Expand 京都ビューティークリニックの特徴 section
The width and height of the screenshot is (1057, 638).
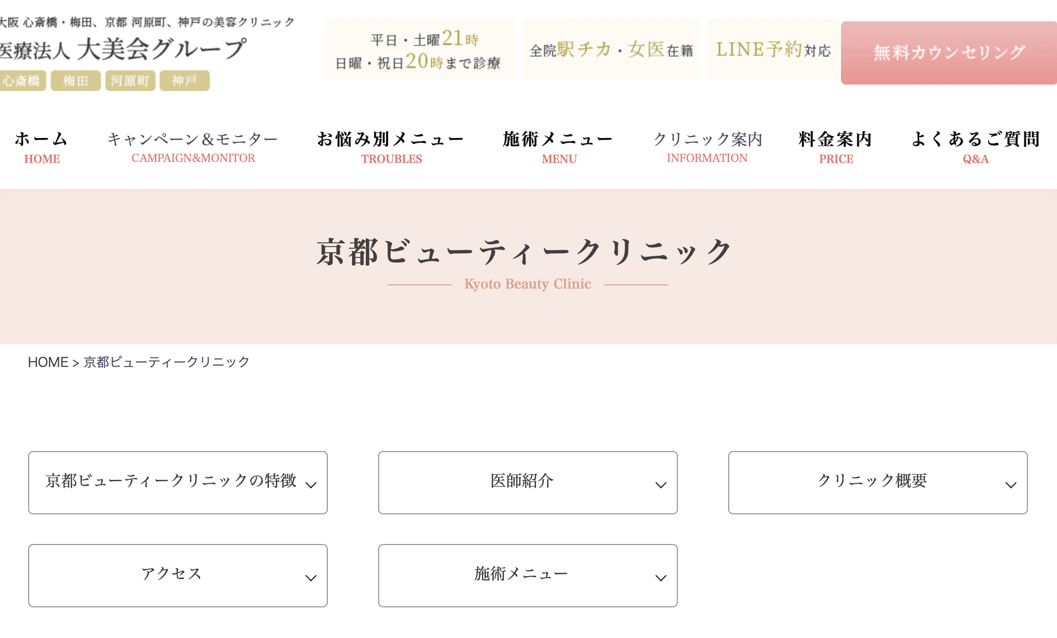tap(178, 482)
